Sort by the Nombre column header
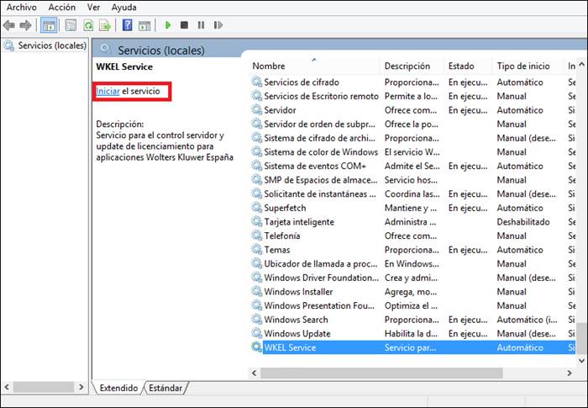588x408 pixels. click(x=315, y=66)
